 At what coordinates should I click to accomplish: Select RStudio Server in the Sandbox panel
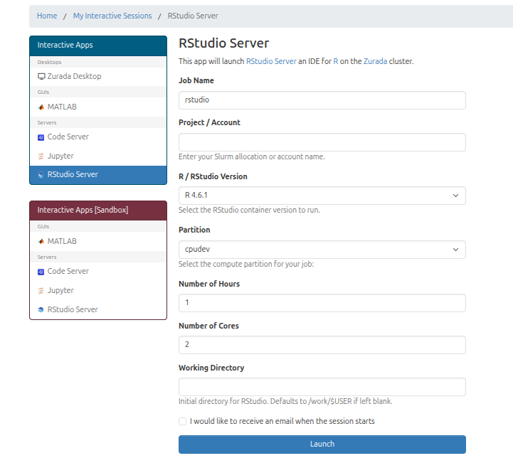point(98,309)
